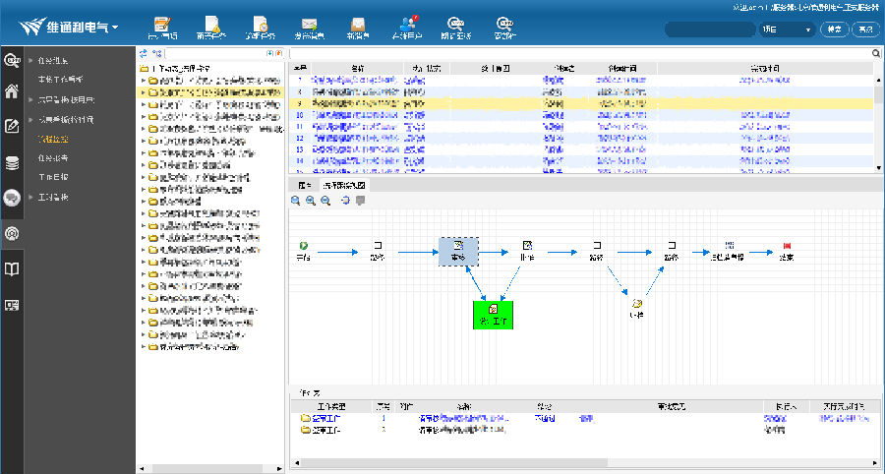Open the database stack icon in sidebar
Image resolution: width=885 pixels, height=474 pixels.
tap(12, 163)
